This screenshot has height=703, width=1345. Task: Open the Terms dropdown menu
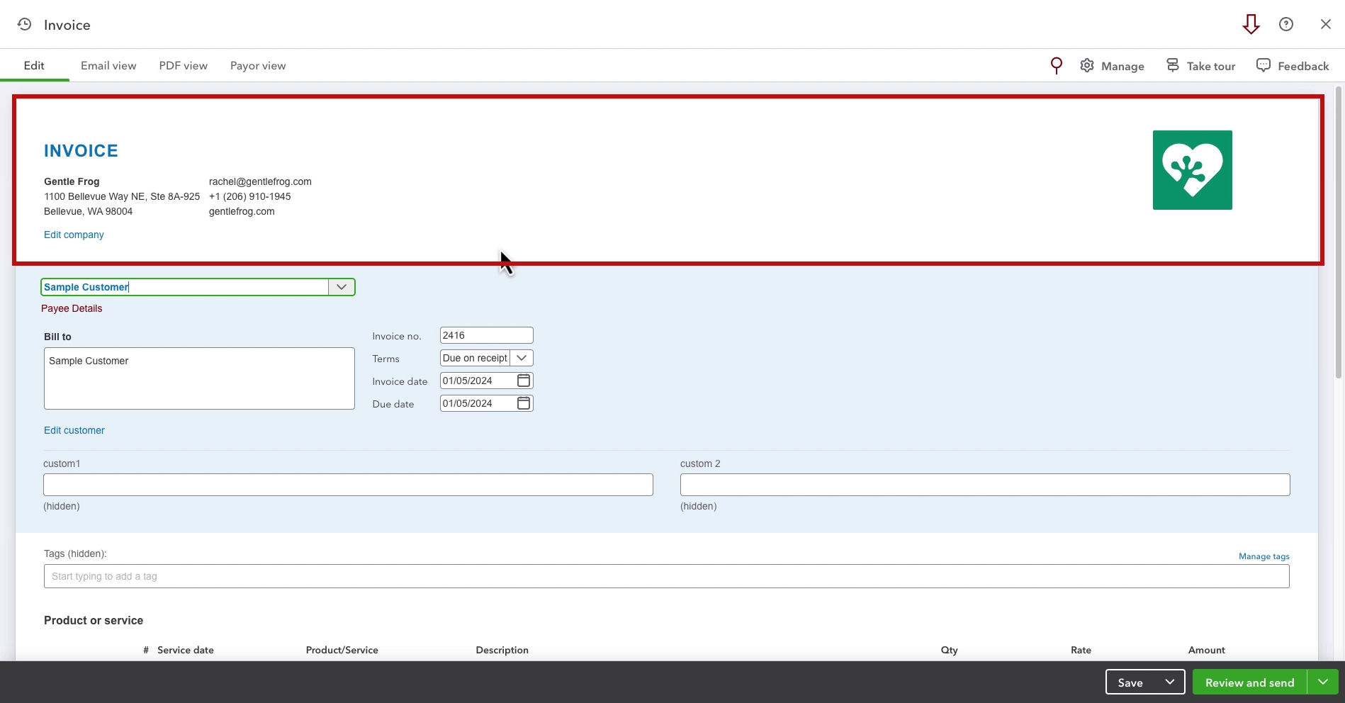point(522,358)
